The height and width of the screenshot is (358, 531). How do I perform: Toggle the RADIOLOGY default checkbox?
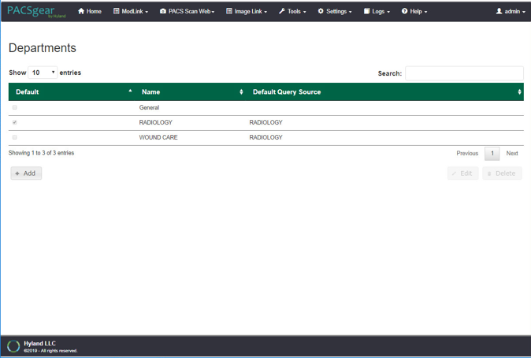pyautogui.click(x=15, y=122)
